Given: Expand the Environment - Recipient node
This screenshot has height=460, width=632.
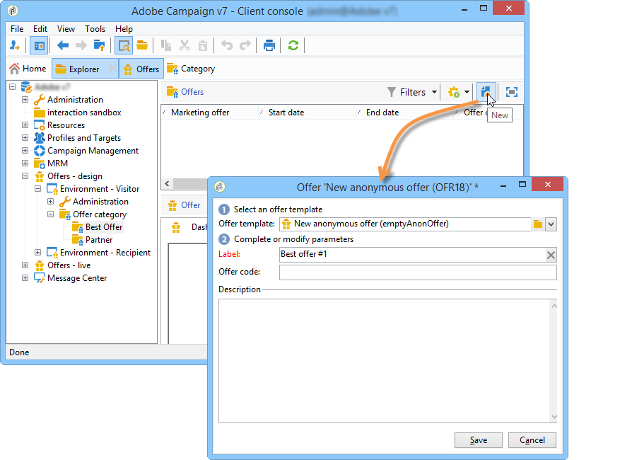Looking at the screenshot, I should [x=38, y=252].
